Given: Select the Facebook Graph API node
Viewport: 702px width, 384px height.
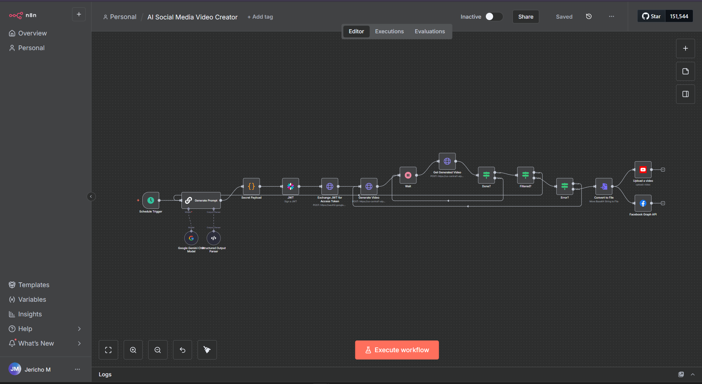Looking at the screenshot, I should coord(643,203).
